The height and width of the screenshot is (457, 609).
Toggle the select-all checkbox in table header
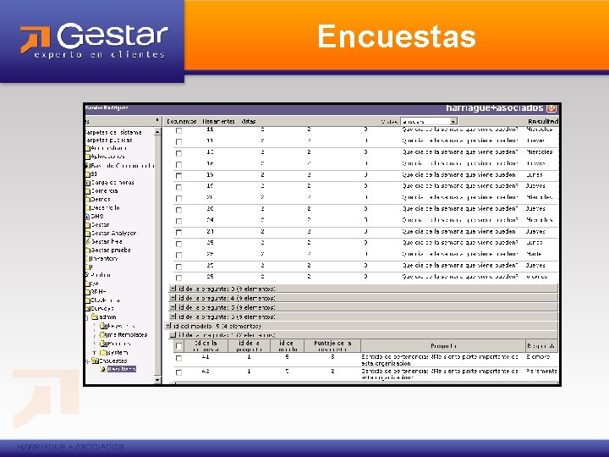click(x=178, y=345)
